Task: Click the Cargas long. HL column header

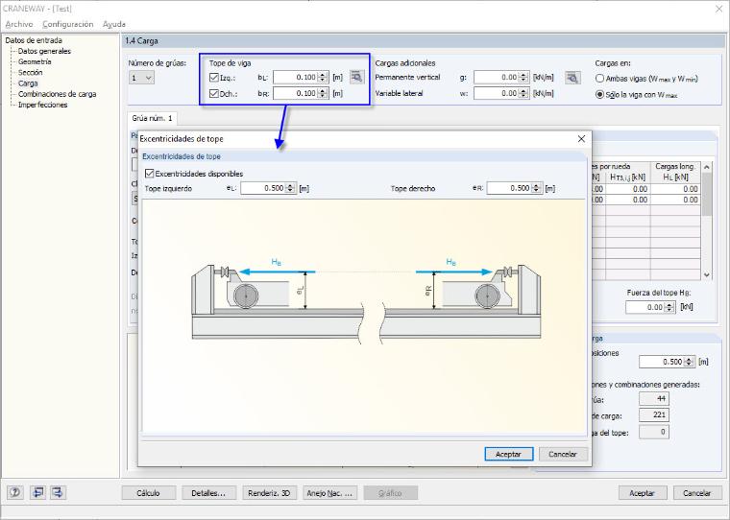Action: [675, 172]
